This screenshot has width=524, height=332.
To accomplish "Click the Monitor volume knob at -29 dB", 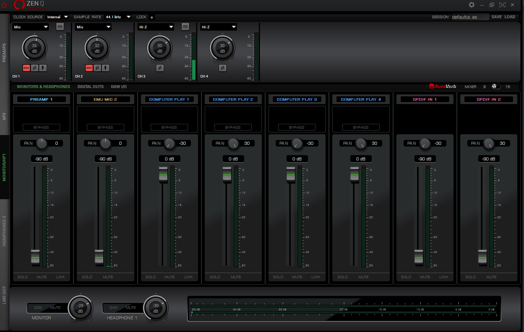I will pos(80,308).
